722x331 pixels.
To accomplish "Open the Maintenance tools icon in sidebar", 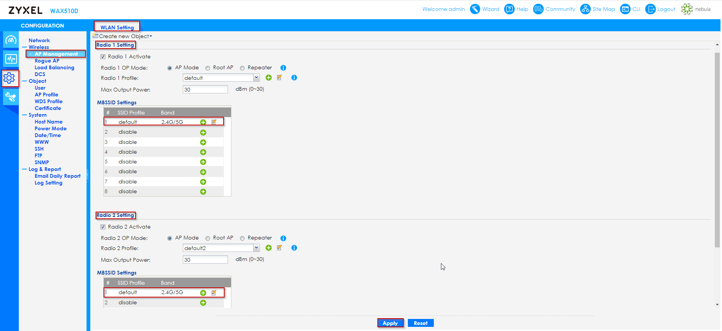I will point(11,97).
